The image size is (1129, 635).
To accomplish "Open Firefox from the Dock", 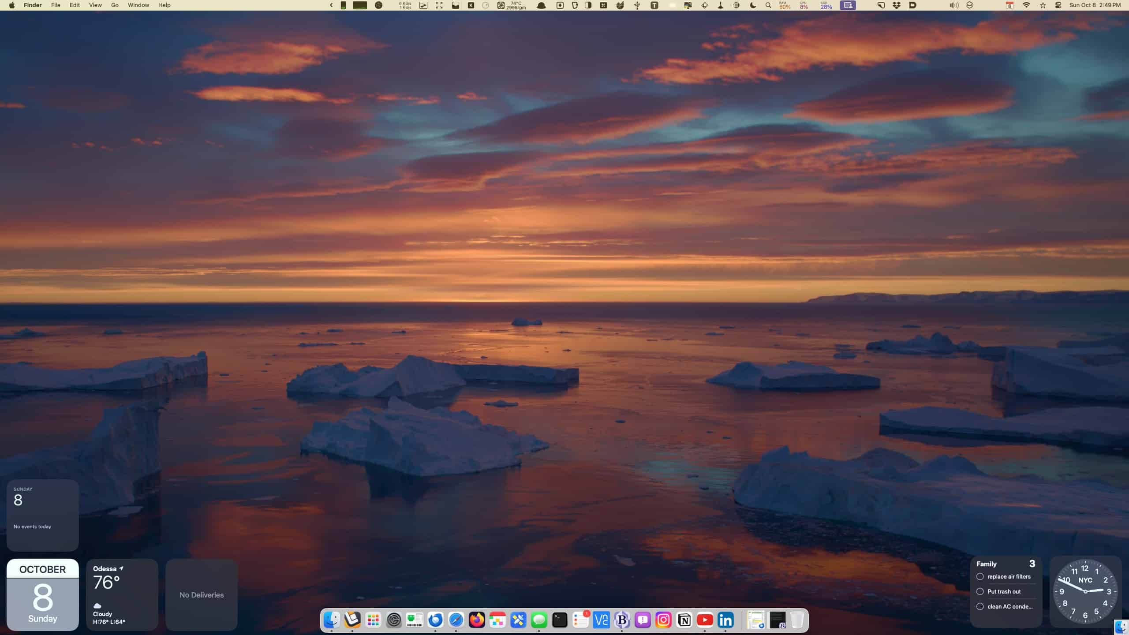I will tap(477, 620).
